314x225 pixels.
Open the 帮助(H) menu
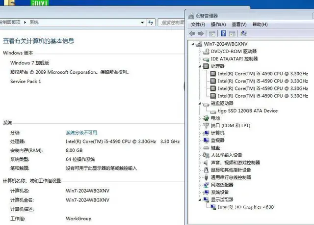tap(260, 25)
